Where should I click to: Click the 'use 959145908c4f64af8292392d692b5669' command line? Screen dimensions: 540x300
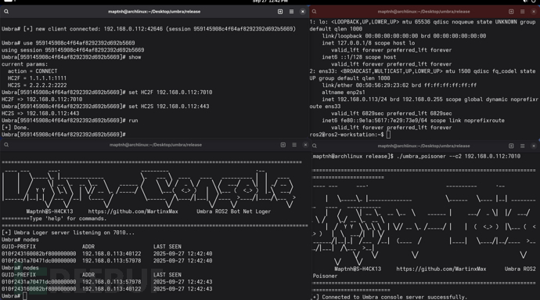click(68, 43)
